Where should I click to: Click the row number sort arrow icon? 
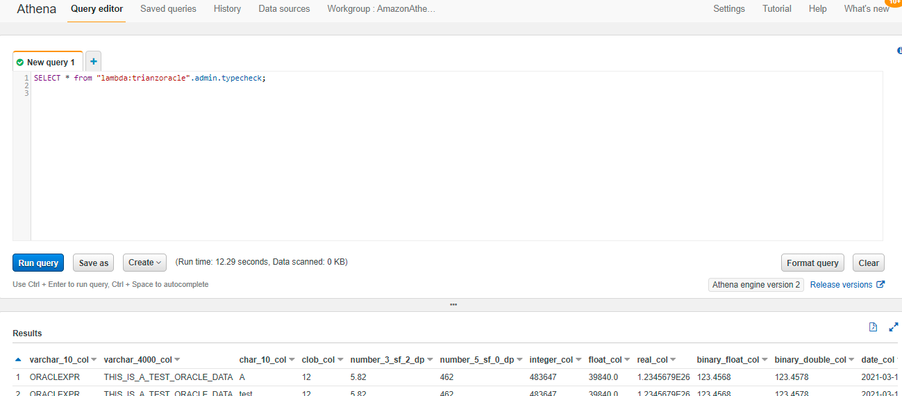(18, 360)
